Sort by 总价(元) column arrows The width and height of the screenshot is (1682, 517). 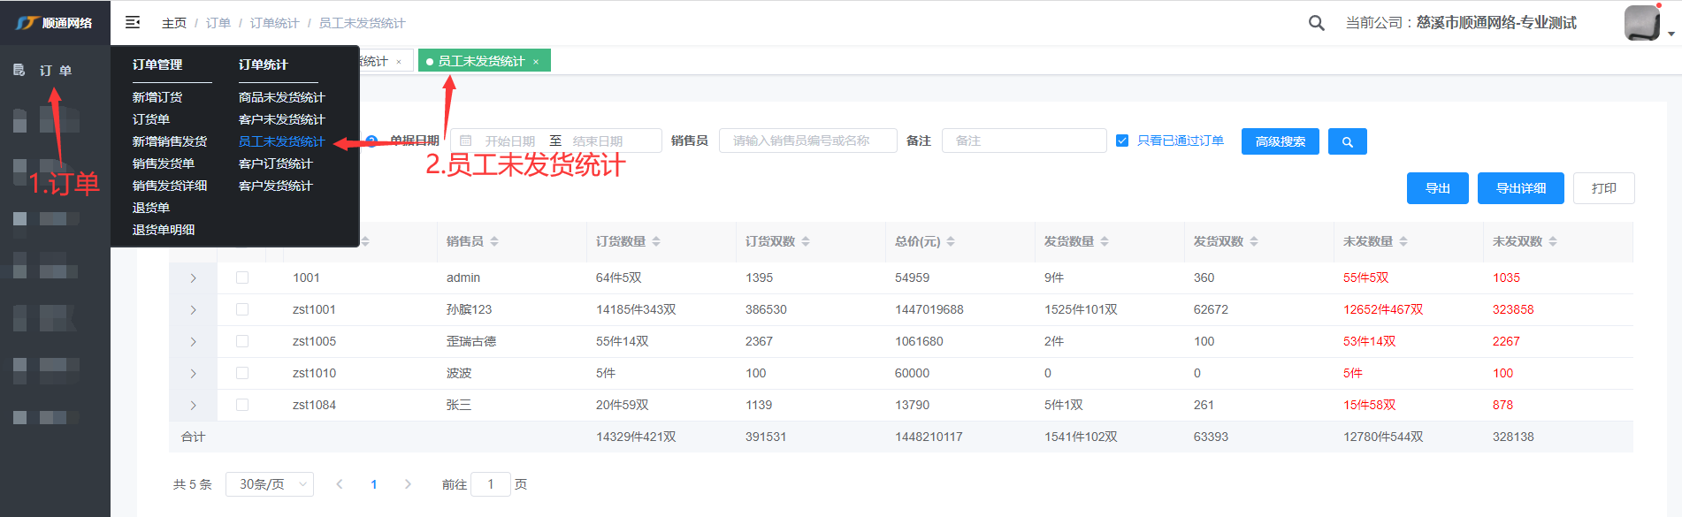[951, 241]
